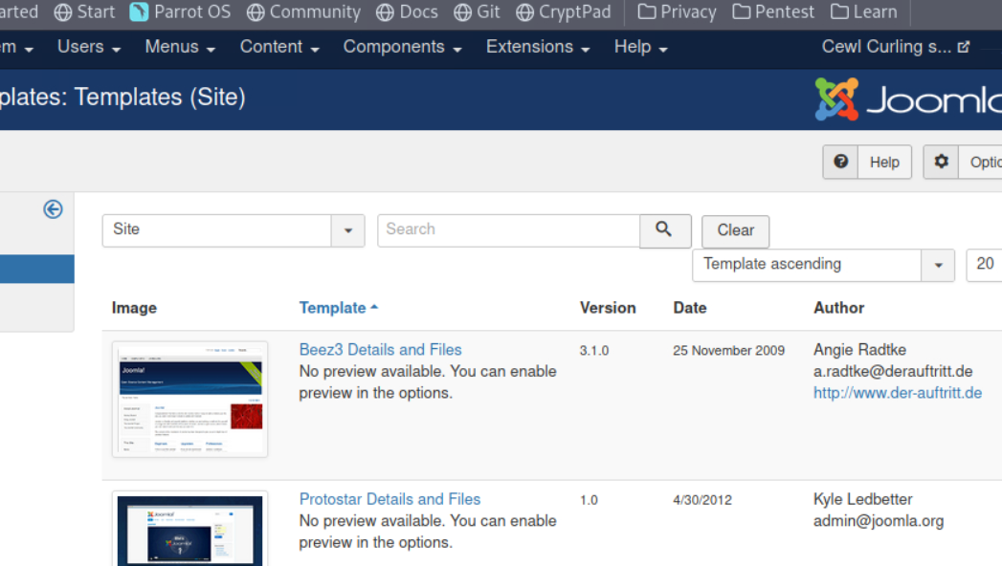Screen dimensions: 1002x566
Task: Open the Content menu
Action: point(279,47)
